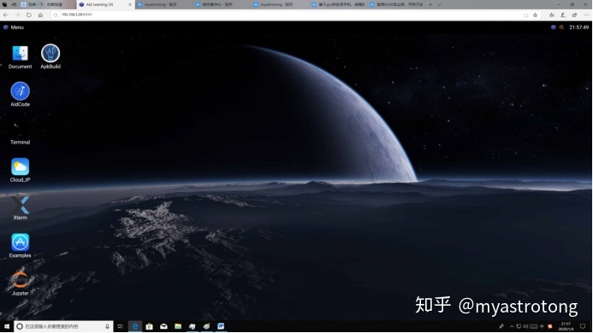Refresh the browser page
The height and width of the screenshot is (333, 593).
pos(29,15)
